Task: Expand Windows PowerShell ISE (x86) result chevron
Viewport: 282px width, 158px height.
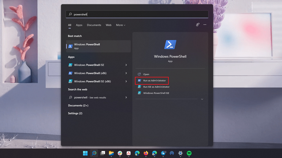Action: (126, 81)
